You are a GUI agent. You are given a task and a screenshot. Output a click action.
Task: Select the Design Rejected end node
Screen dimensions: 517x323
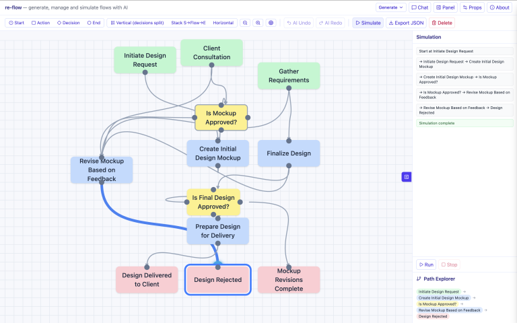217,279
